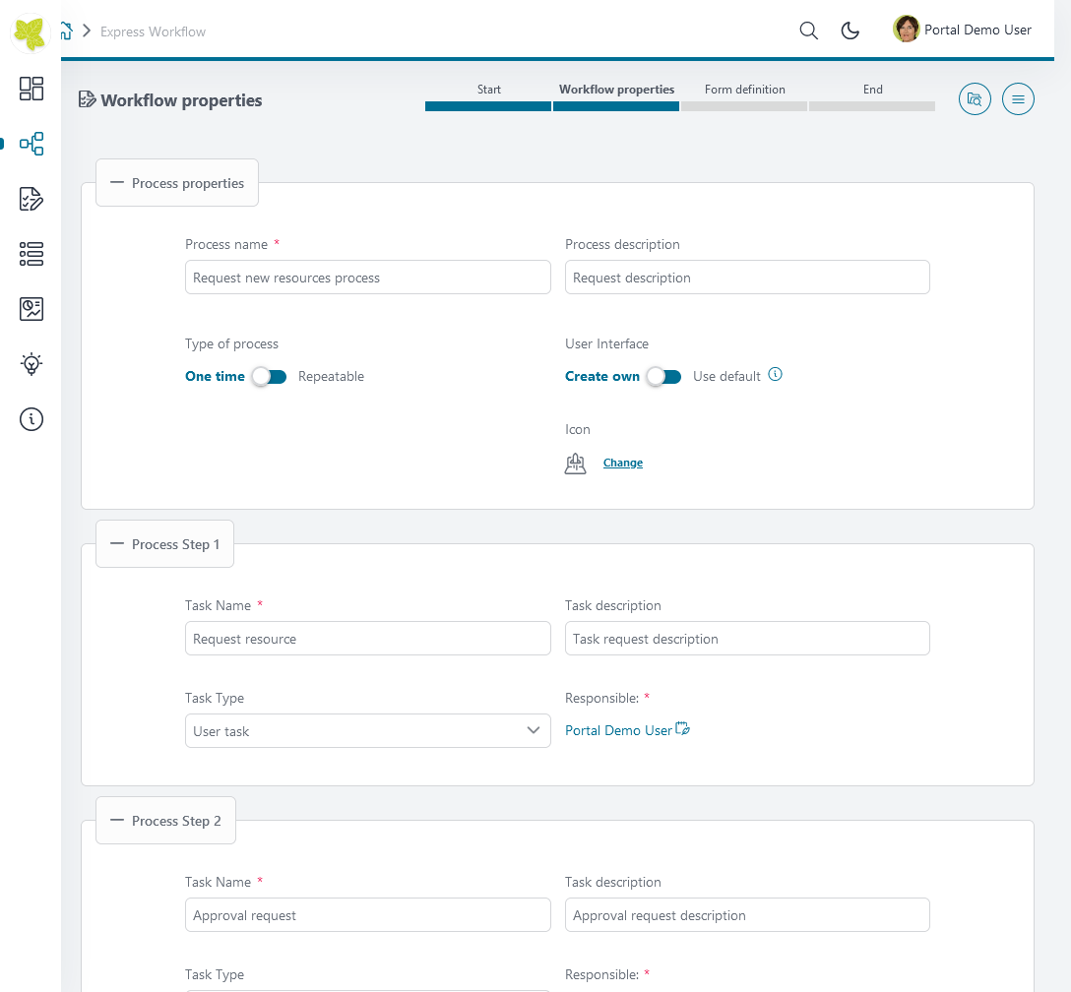Click the Workflow properties title icon
Viewport: 1071px width, 992px height.
(x=87, y=99)
